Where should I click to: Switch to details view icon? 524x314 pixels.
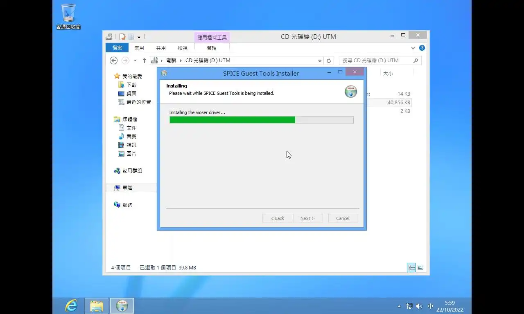click(411, 268)
